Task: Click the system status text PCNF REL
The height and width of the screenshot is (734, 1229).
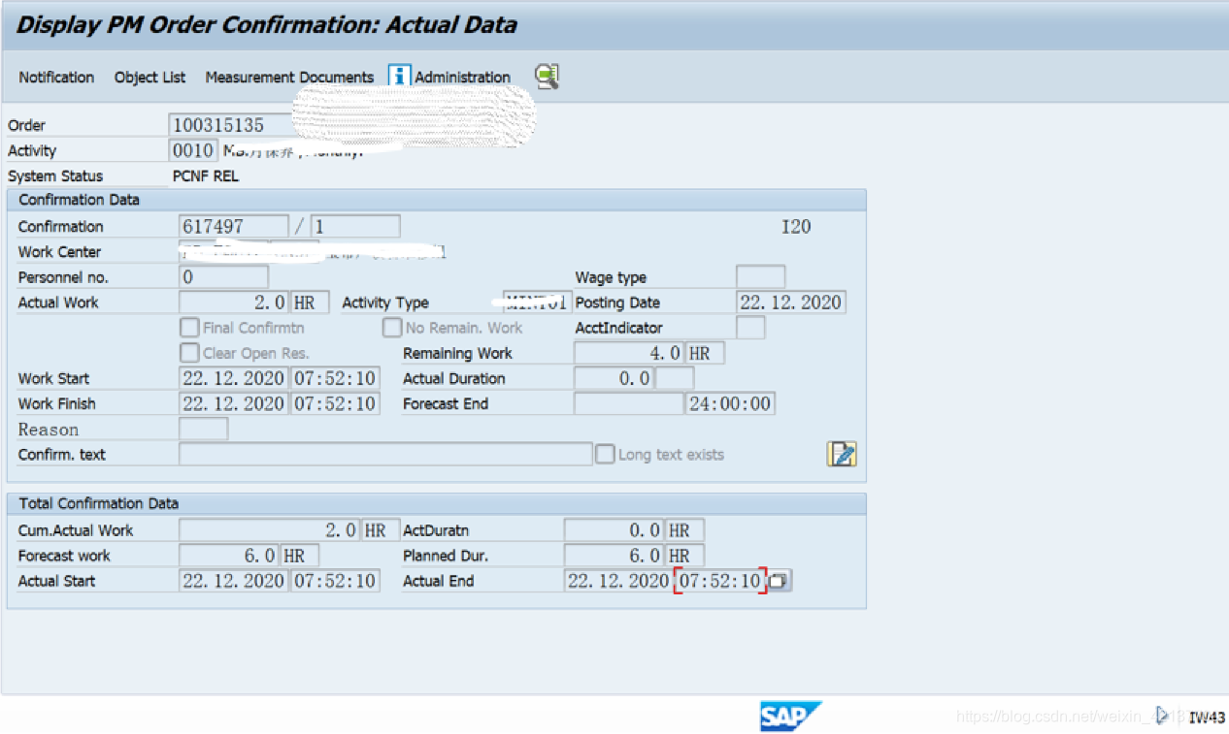Action: [206, 176]
